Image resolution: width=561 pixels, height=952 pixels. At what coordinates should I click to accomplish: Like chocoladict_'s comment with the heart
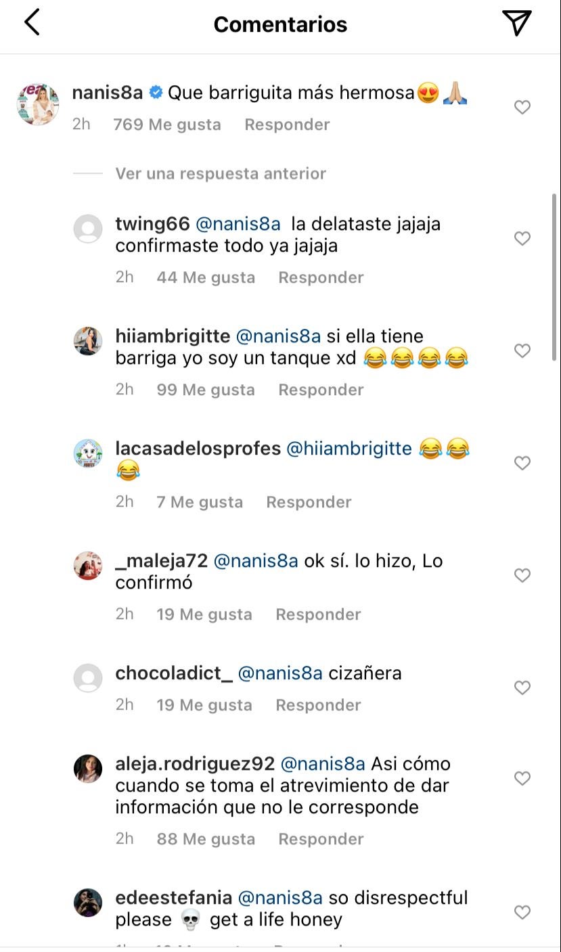click(522, 687)
